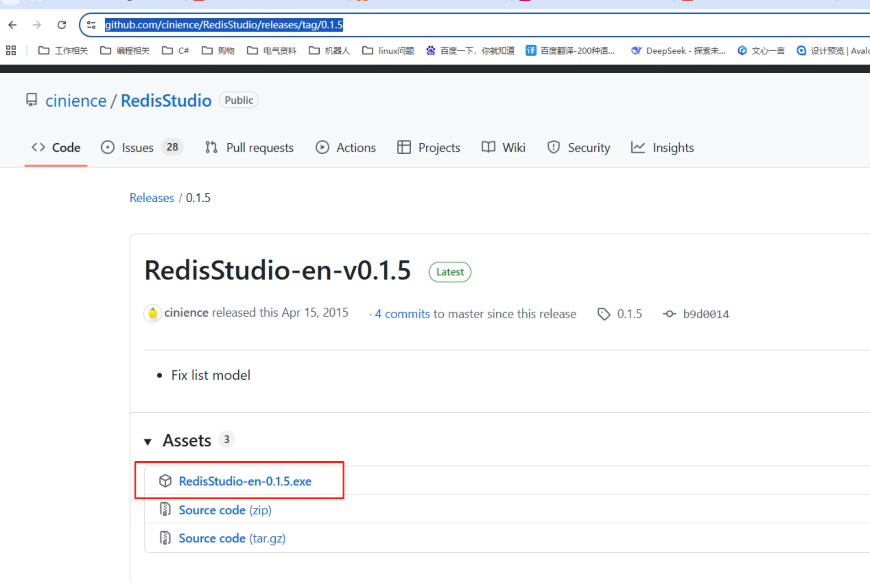Open the 机器人 bookmark folder
This screenshot has width=870, height=583.
point(329,50)
